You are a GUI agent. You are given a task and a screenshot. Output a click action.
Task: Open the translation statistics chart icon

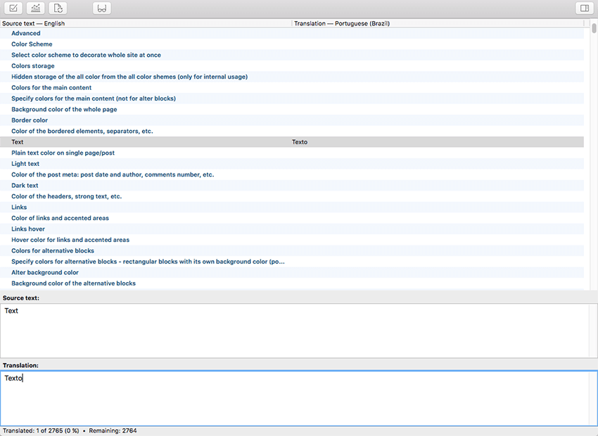coord(36,8)
